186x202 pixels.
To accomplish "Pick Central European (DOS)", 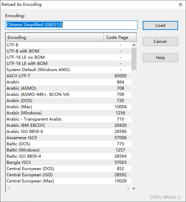I will (68, 169).
